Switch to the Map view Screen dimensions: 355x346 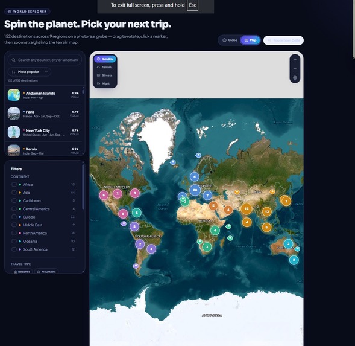tap(250, 40)
